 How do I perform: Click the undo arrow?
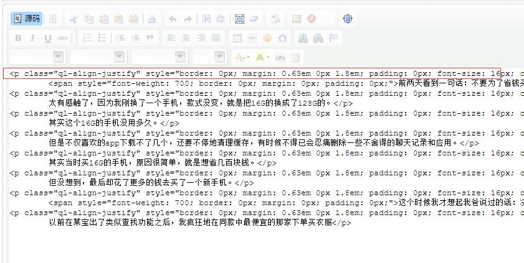tap(173, 19)
